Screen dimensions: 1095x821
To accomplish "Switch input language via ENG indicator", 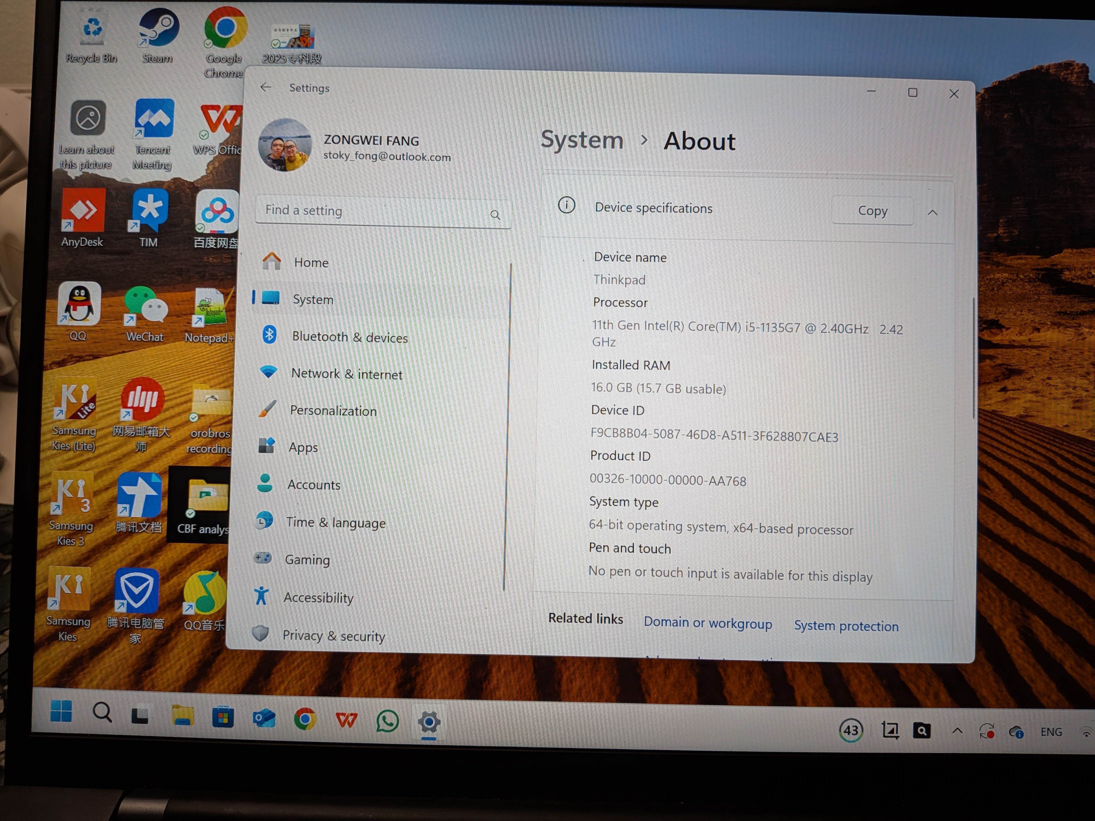I will [1051, 732].
